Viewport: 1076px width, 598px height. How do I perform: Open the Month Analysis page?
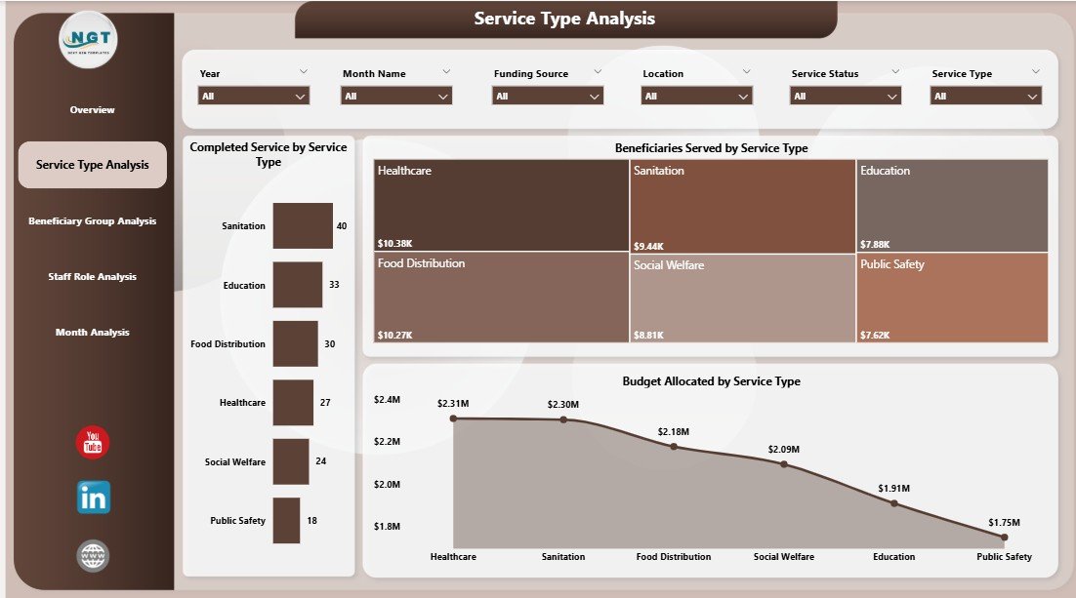92,332
